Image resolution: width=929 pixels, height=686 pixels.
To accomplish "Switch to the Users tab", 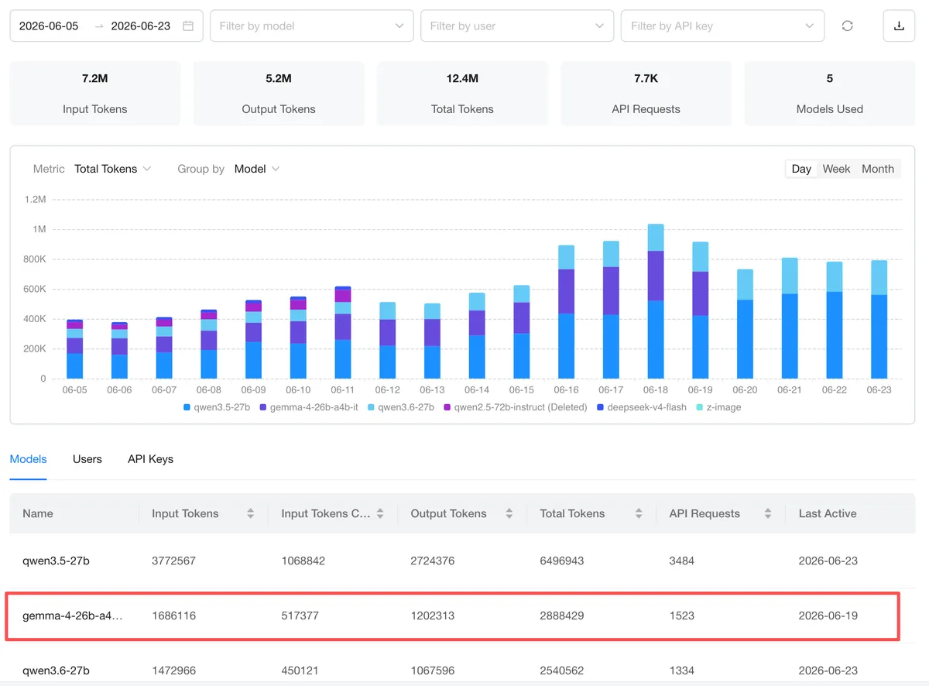I will [x=87, y=459].
